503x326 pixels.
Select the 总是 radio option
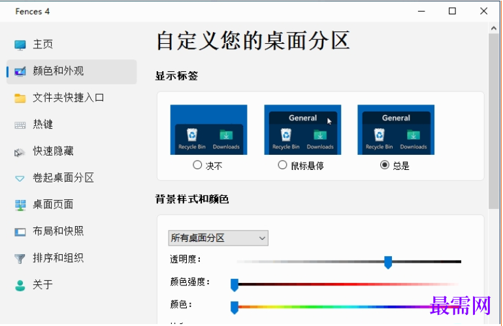tap(385, 165)
